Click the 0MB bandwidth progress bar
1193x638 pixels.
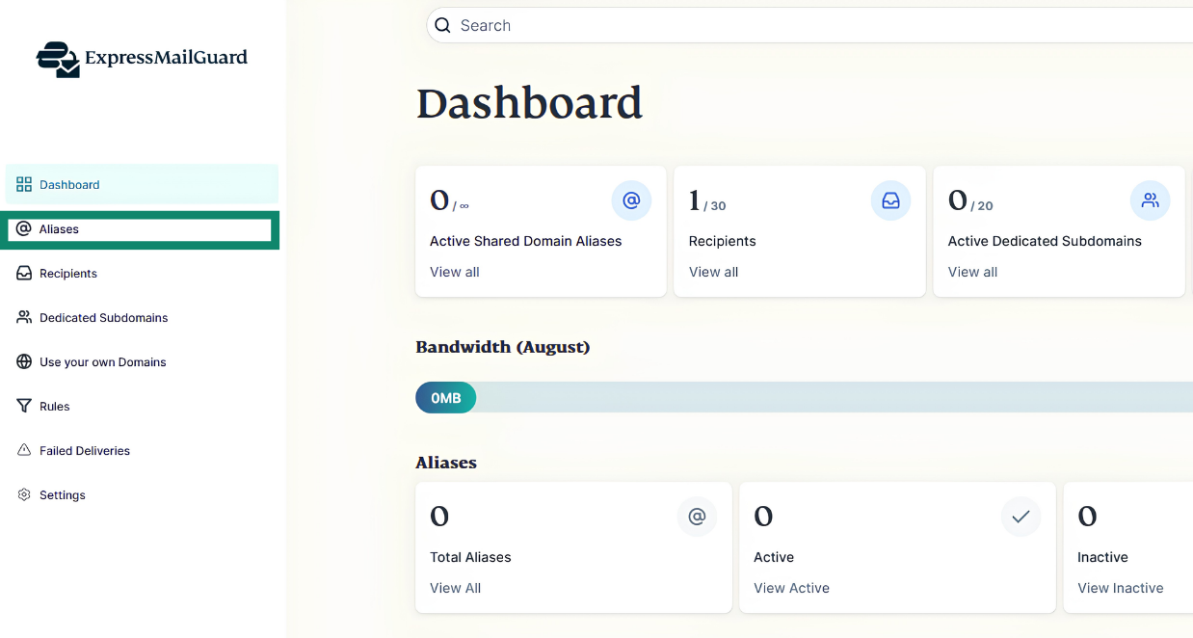coord(804,397)
